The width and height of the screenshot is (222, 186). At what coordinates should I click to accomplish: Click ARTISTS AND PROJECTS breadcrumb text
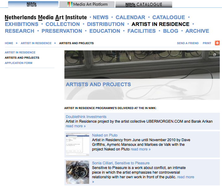click(x=76, y=43)
